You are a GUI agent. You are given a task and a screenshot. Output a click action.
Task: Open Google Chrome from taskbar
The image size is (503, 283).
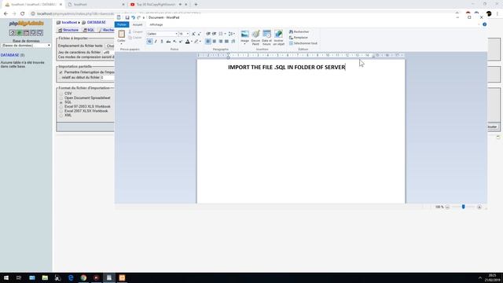point(83,277)
